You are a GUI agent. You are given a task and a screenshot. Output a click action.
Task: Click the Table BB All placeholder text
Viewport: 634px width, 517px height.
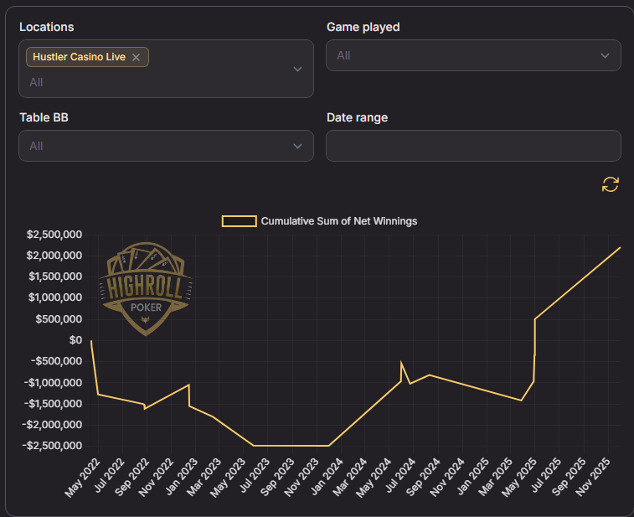[36, 146]
